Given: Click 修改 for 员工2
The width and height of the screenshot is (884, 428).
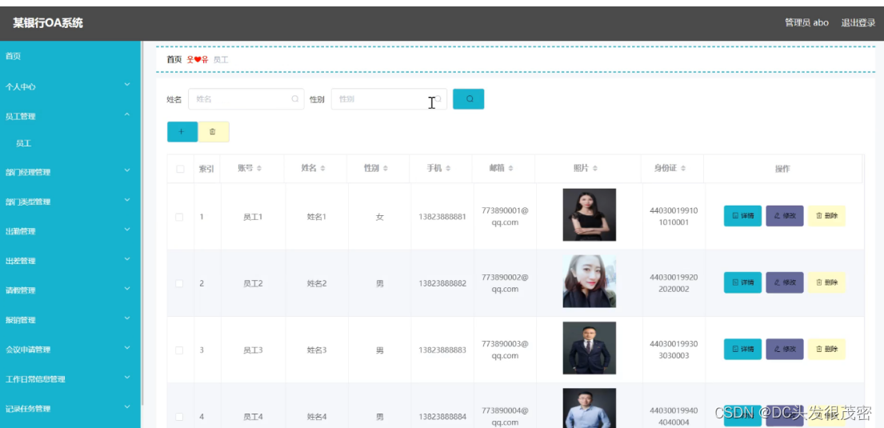Looking at the screenshot, I should tap(785, 282).
